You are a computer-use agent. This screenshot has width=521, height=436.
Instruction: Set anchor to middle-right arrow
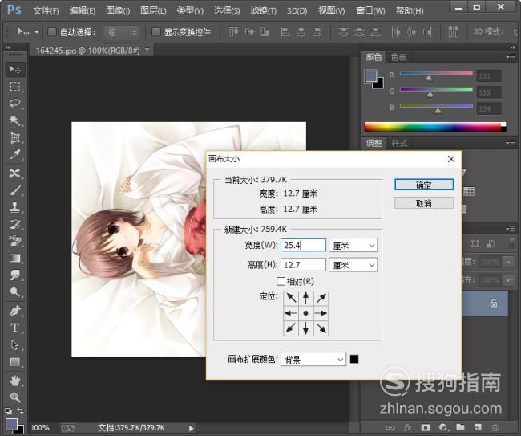(321, 313)
